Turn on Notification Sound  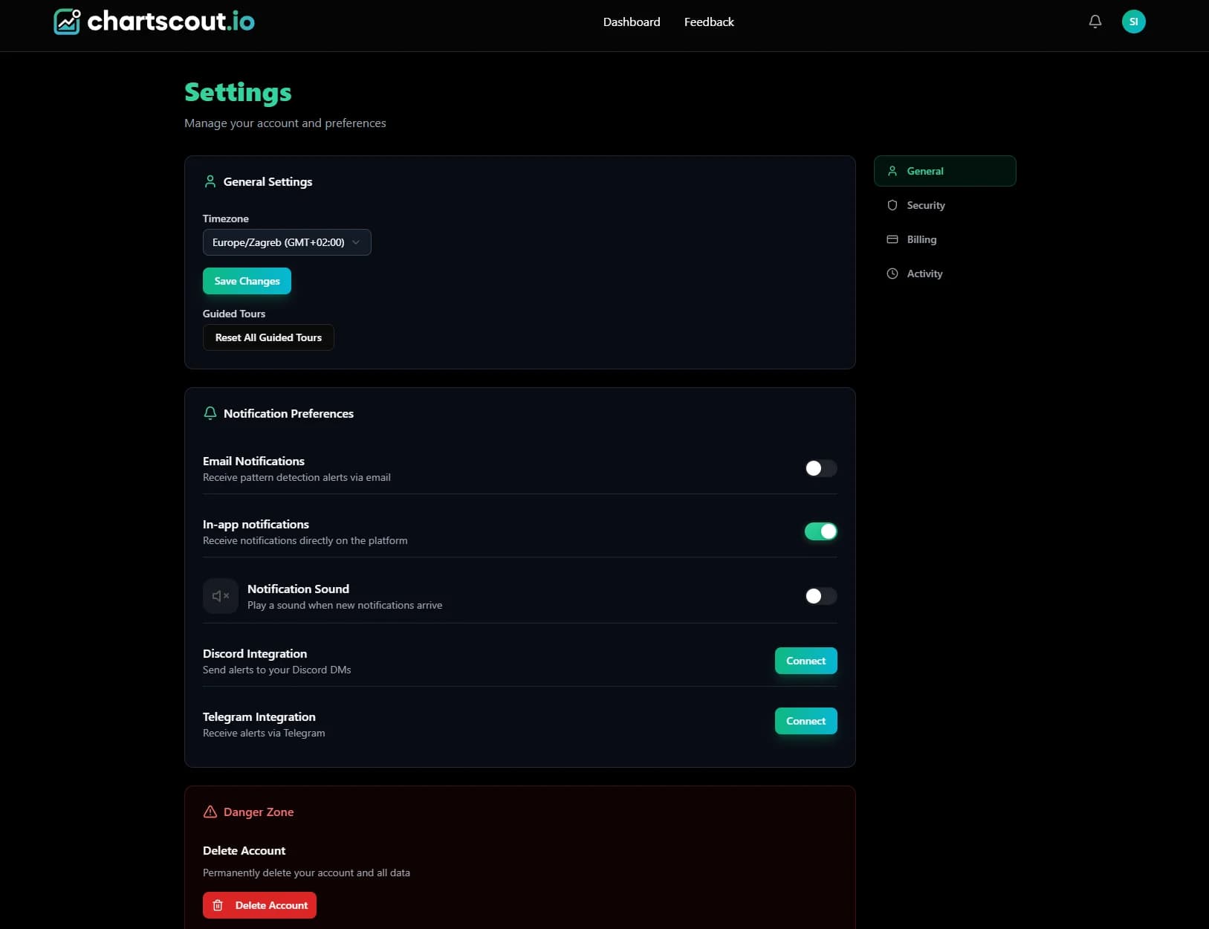tap(820, 596)
